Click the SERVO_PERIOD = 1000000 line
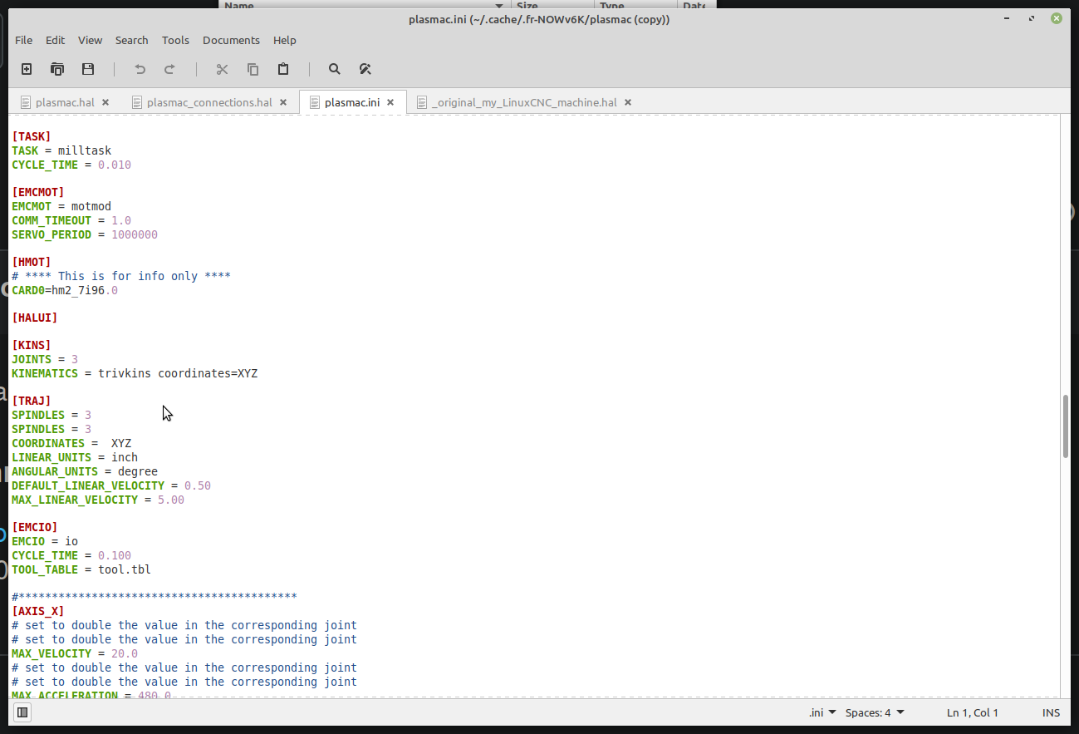 click(85, 234)
